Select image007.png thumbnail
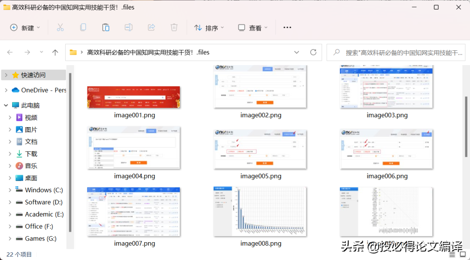Screen dimensions: 470x260 [x=134, y=212]
